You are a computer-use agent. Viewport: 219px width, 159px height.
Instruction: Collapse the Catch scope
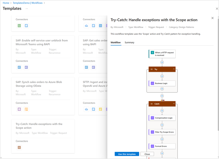(174, 103)
